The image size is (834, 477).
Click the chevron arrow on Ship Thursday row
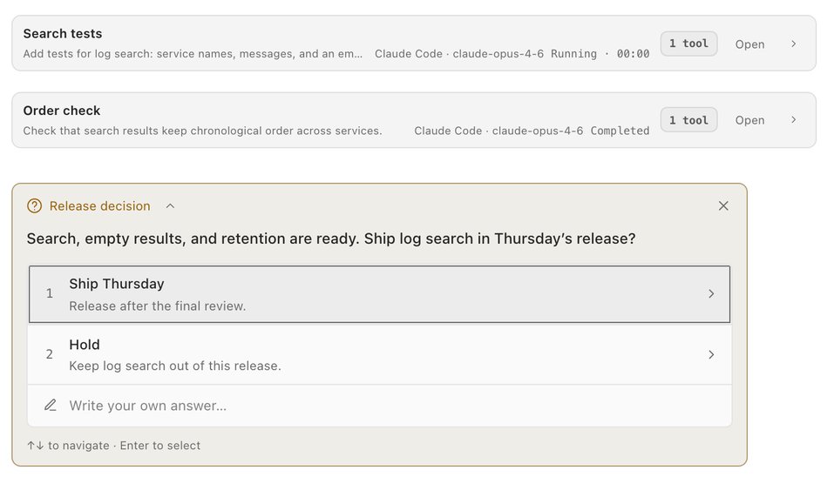(711, 293)
